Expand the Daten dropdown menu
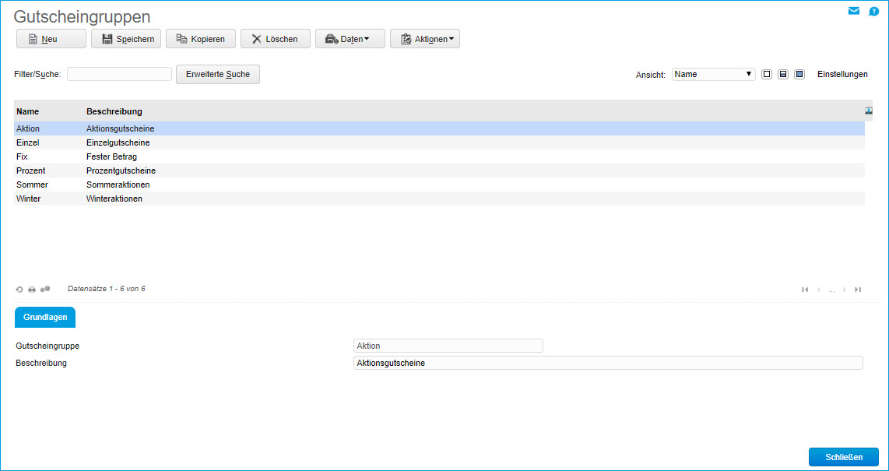 click(350, 39)
